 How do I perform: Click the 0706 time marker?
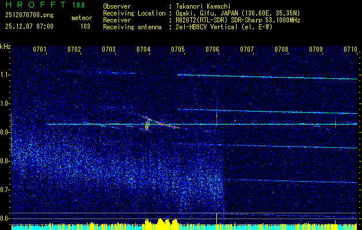(212, 49)
